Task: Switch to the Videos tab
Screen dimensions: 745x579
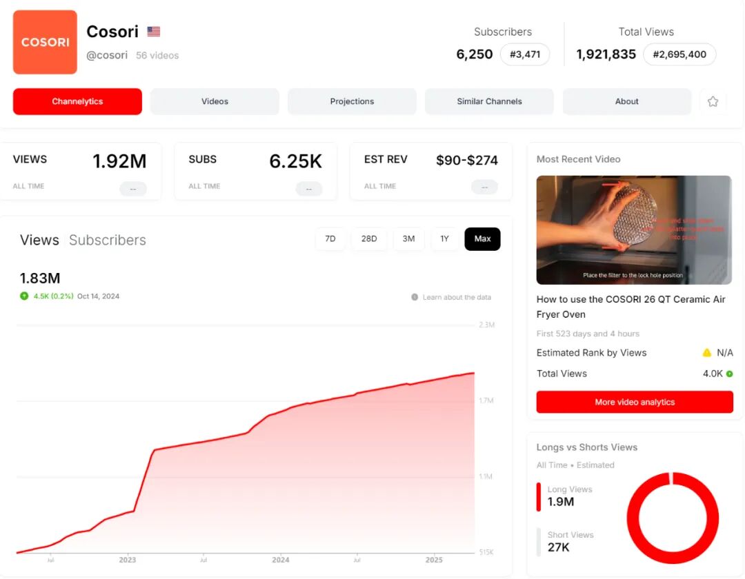Action: [x=214, y=101]
